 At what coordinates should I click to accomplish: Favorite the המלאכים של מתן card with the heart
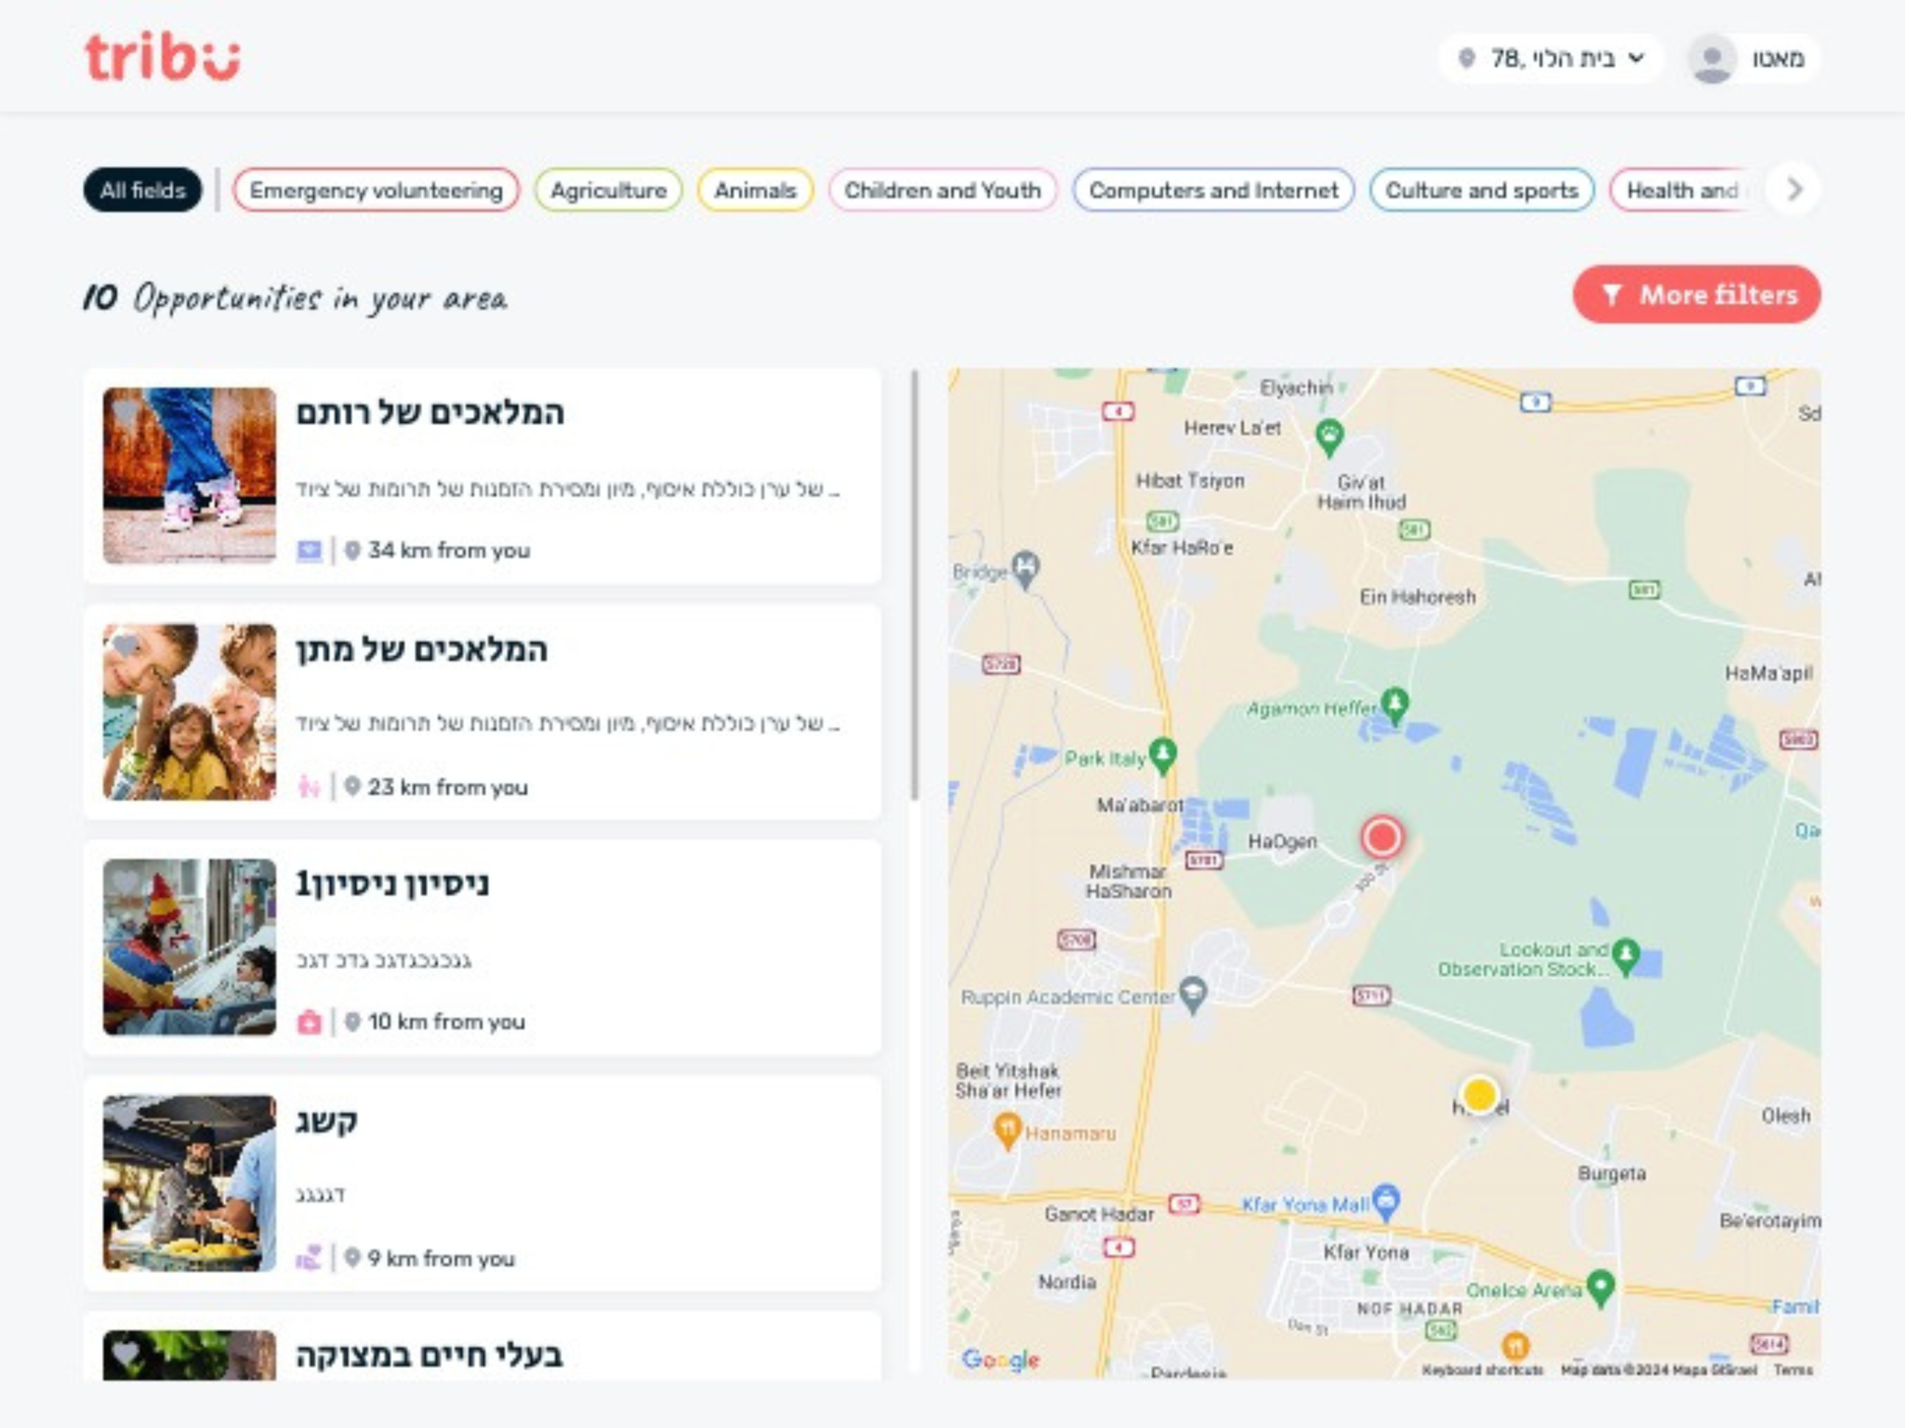pos(126,645)
